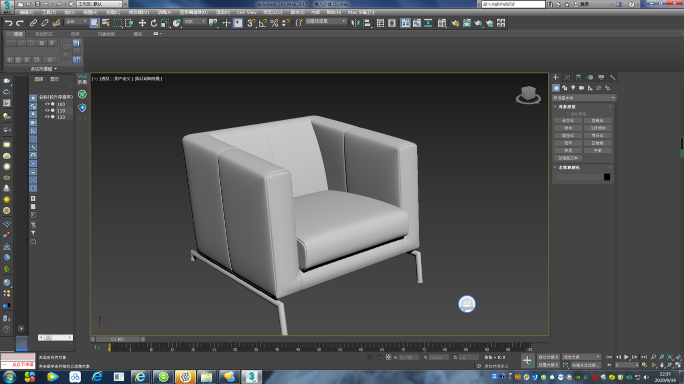Open the Rendered Frame Window icon
Image resolution: width=684 pixels, height=384 pixels.
point(467,23)
